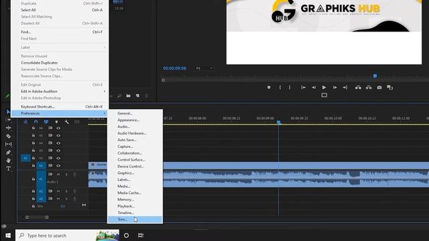
Task: Lock the V1 video track
Action: tap(34, 165)
